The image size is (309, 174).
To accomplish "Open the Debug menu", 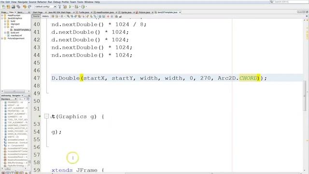I will click(x=57, y=2).
